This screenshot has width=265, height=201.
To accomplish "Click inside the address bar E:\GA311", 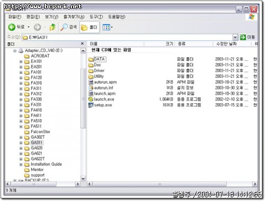I will click(127, 38).
